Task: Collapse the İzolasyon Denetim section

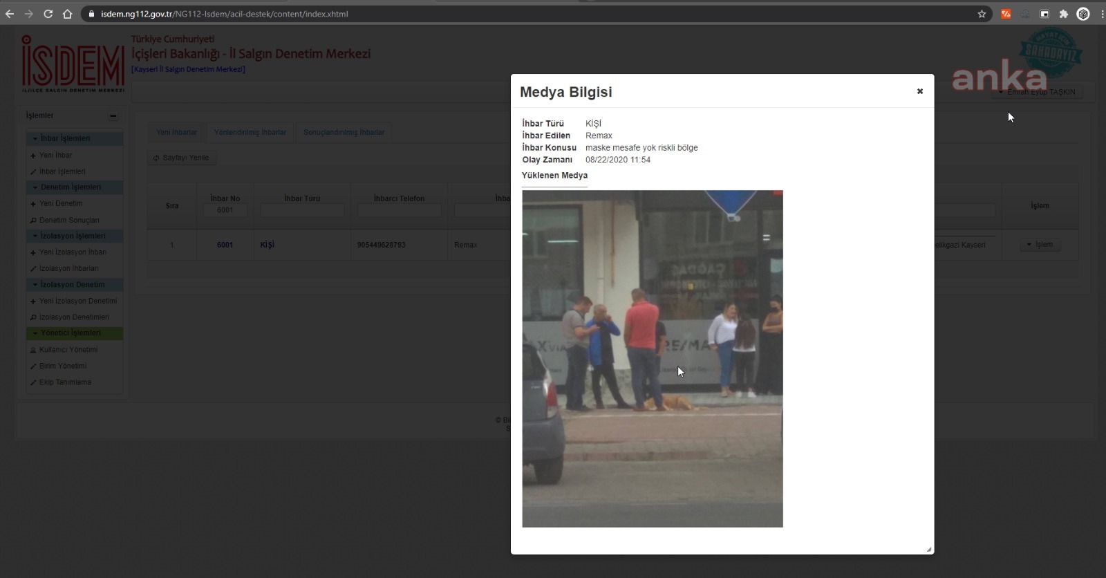Action: [x=75, y=285]
